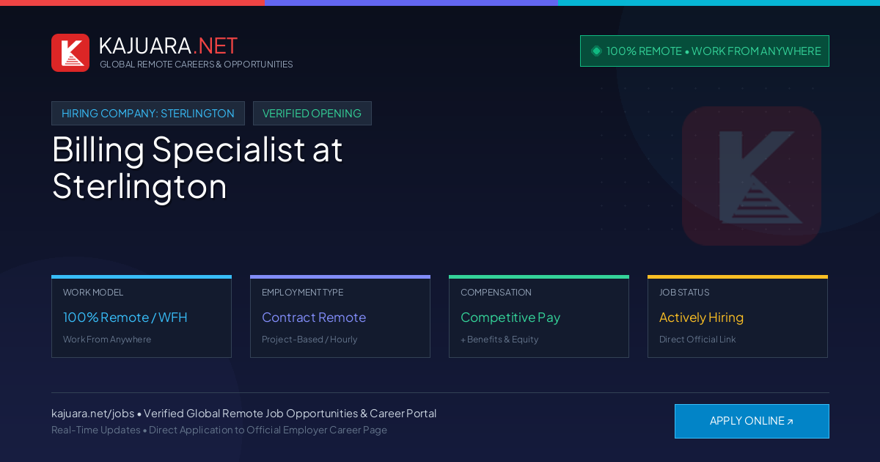The height and width of the screenshot is (462, 880).
Task: Click the Global Remote Careers & Opportunities tagline
Action: pos(197,65)
